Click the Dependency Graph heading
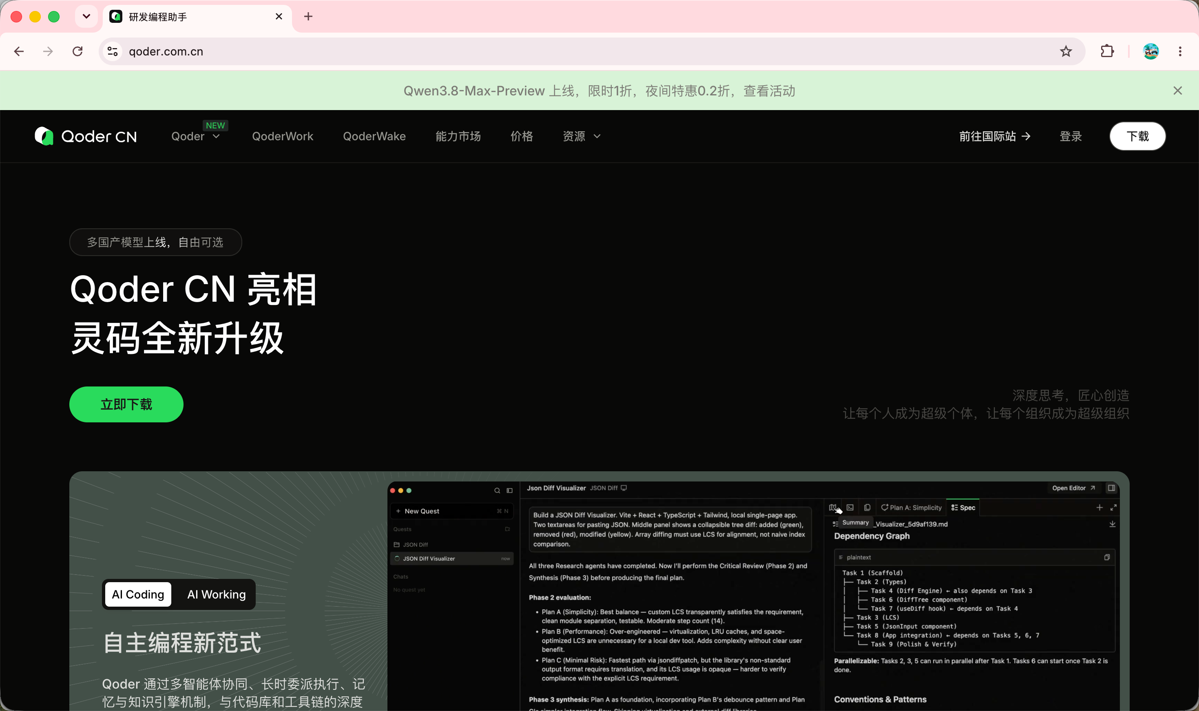1199x711 pixels. point(872,536)
